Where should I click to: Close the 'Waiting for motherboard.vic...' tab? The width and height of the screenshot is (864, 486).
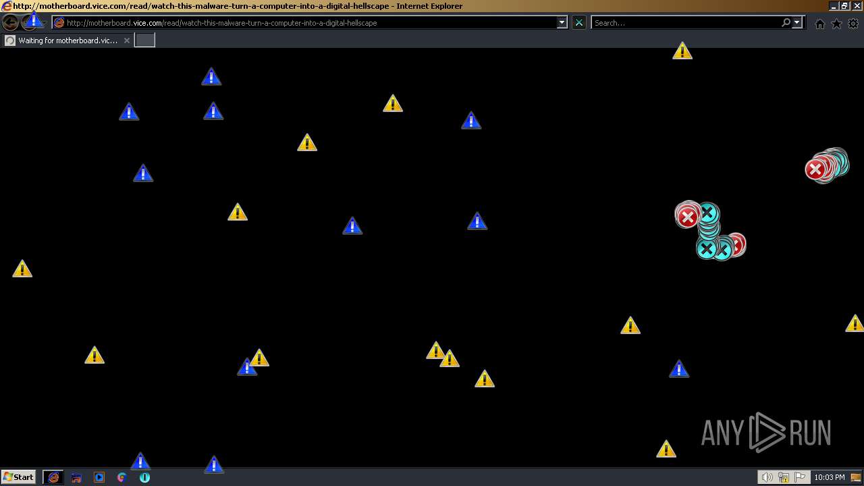pos(126,40)
